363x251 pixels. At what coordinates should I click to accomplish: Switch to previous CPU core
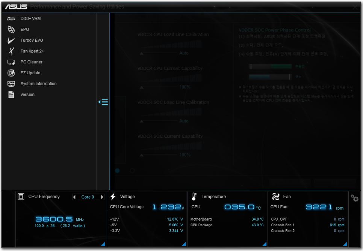74,197
